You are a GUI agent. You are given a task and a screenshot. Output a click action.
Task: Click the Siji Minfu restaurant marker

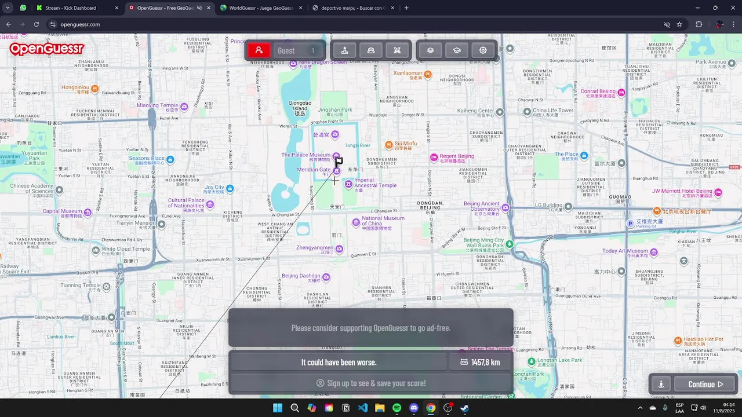389,144
